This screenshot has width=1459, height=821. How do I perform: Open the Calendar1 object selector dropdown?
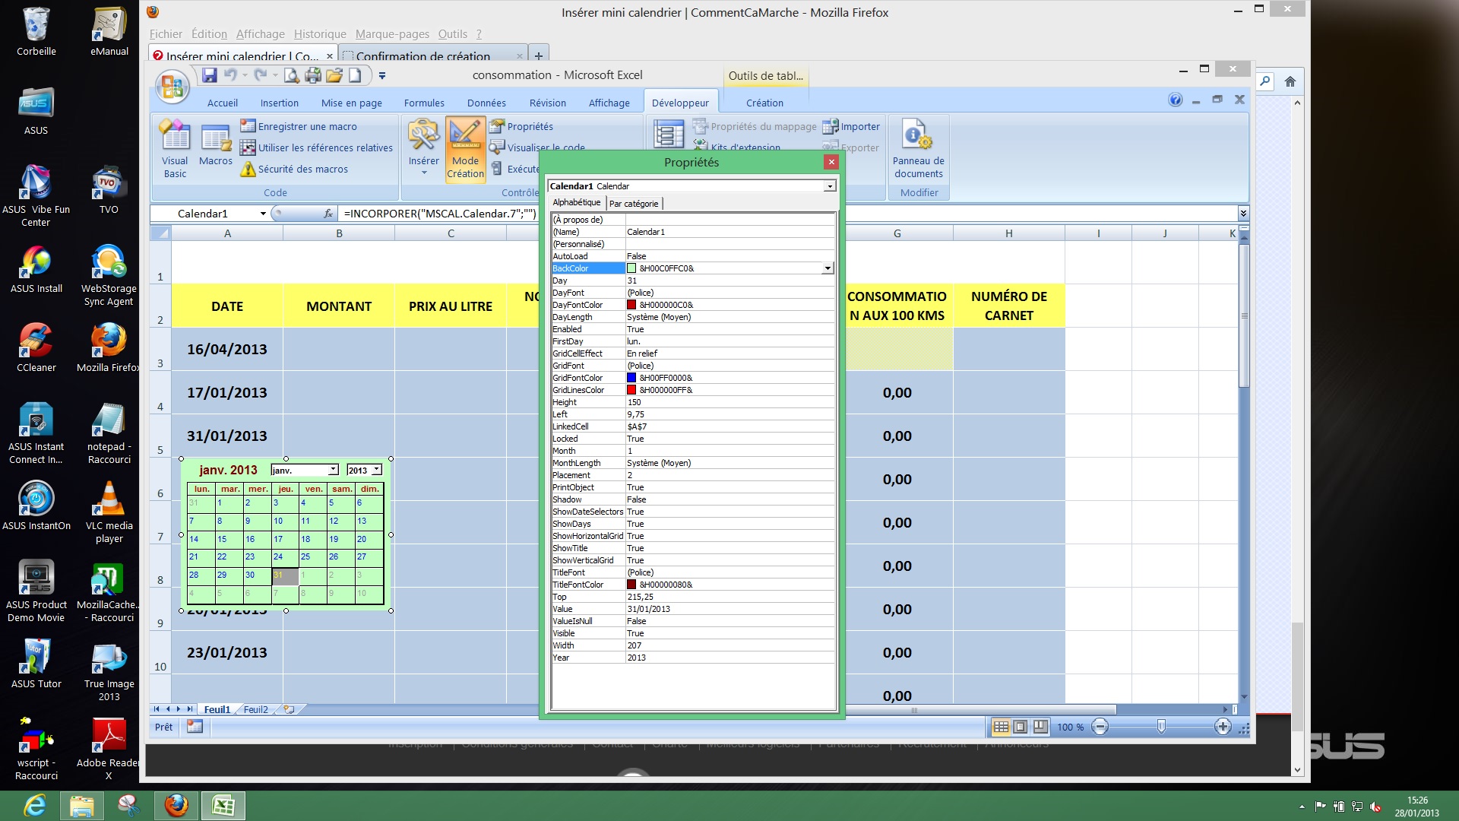point(830,186)
